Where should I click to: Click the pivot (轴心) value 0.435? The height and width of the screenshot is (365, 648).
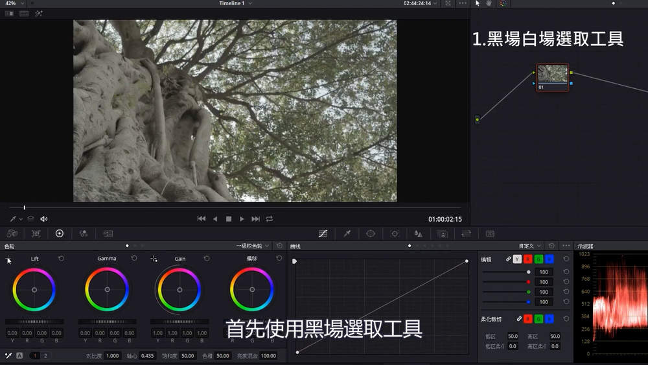(148, 355)
